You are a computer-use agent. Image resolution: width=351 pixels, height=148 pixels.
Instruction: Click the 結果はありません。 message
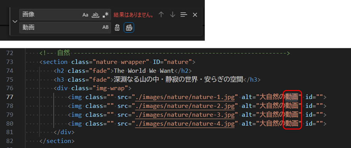(134, 15)
